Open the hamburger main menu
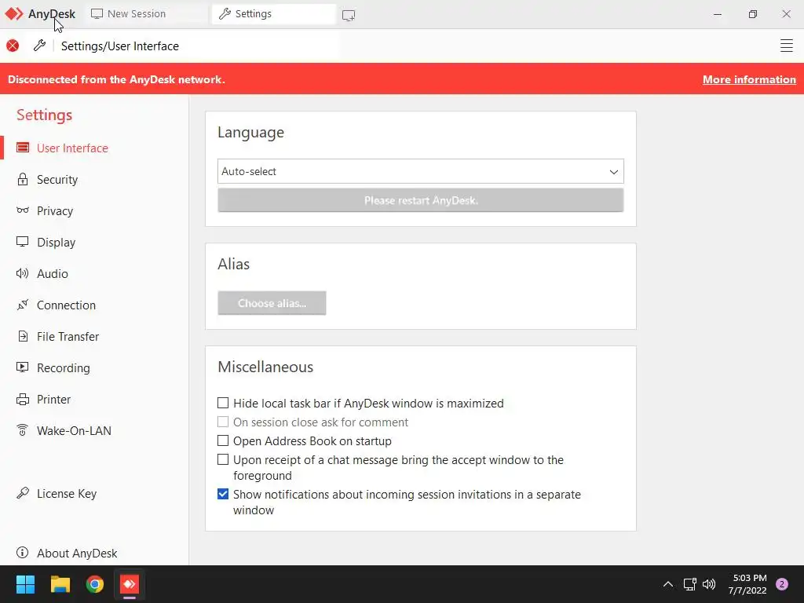The image size is (804, 603). (x=787, y=46)
